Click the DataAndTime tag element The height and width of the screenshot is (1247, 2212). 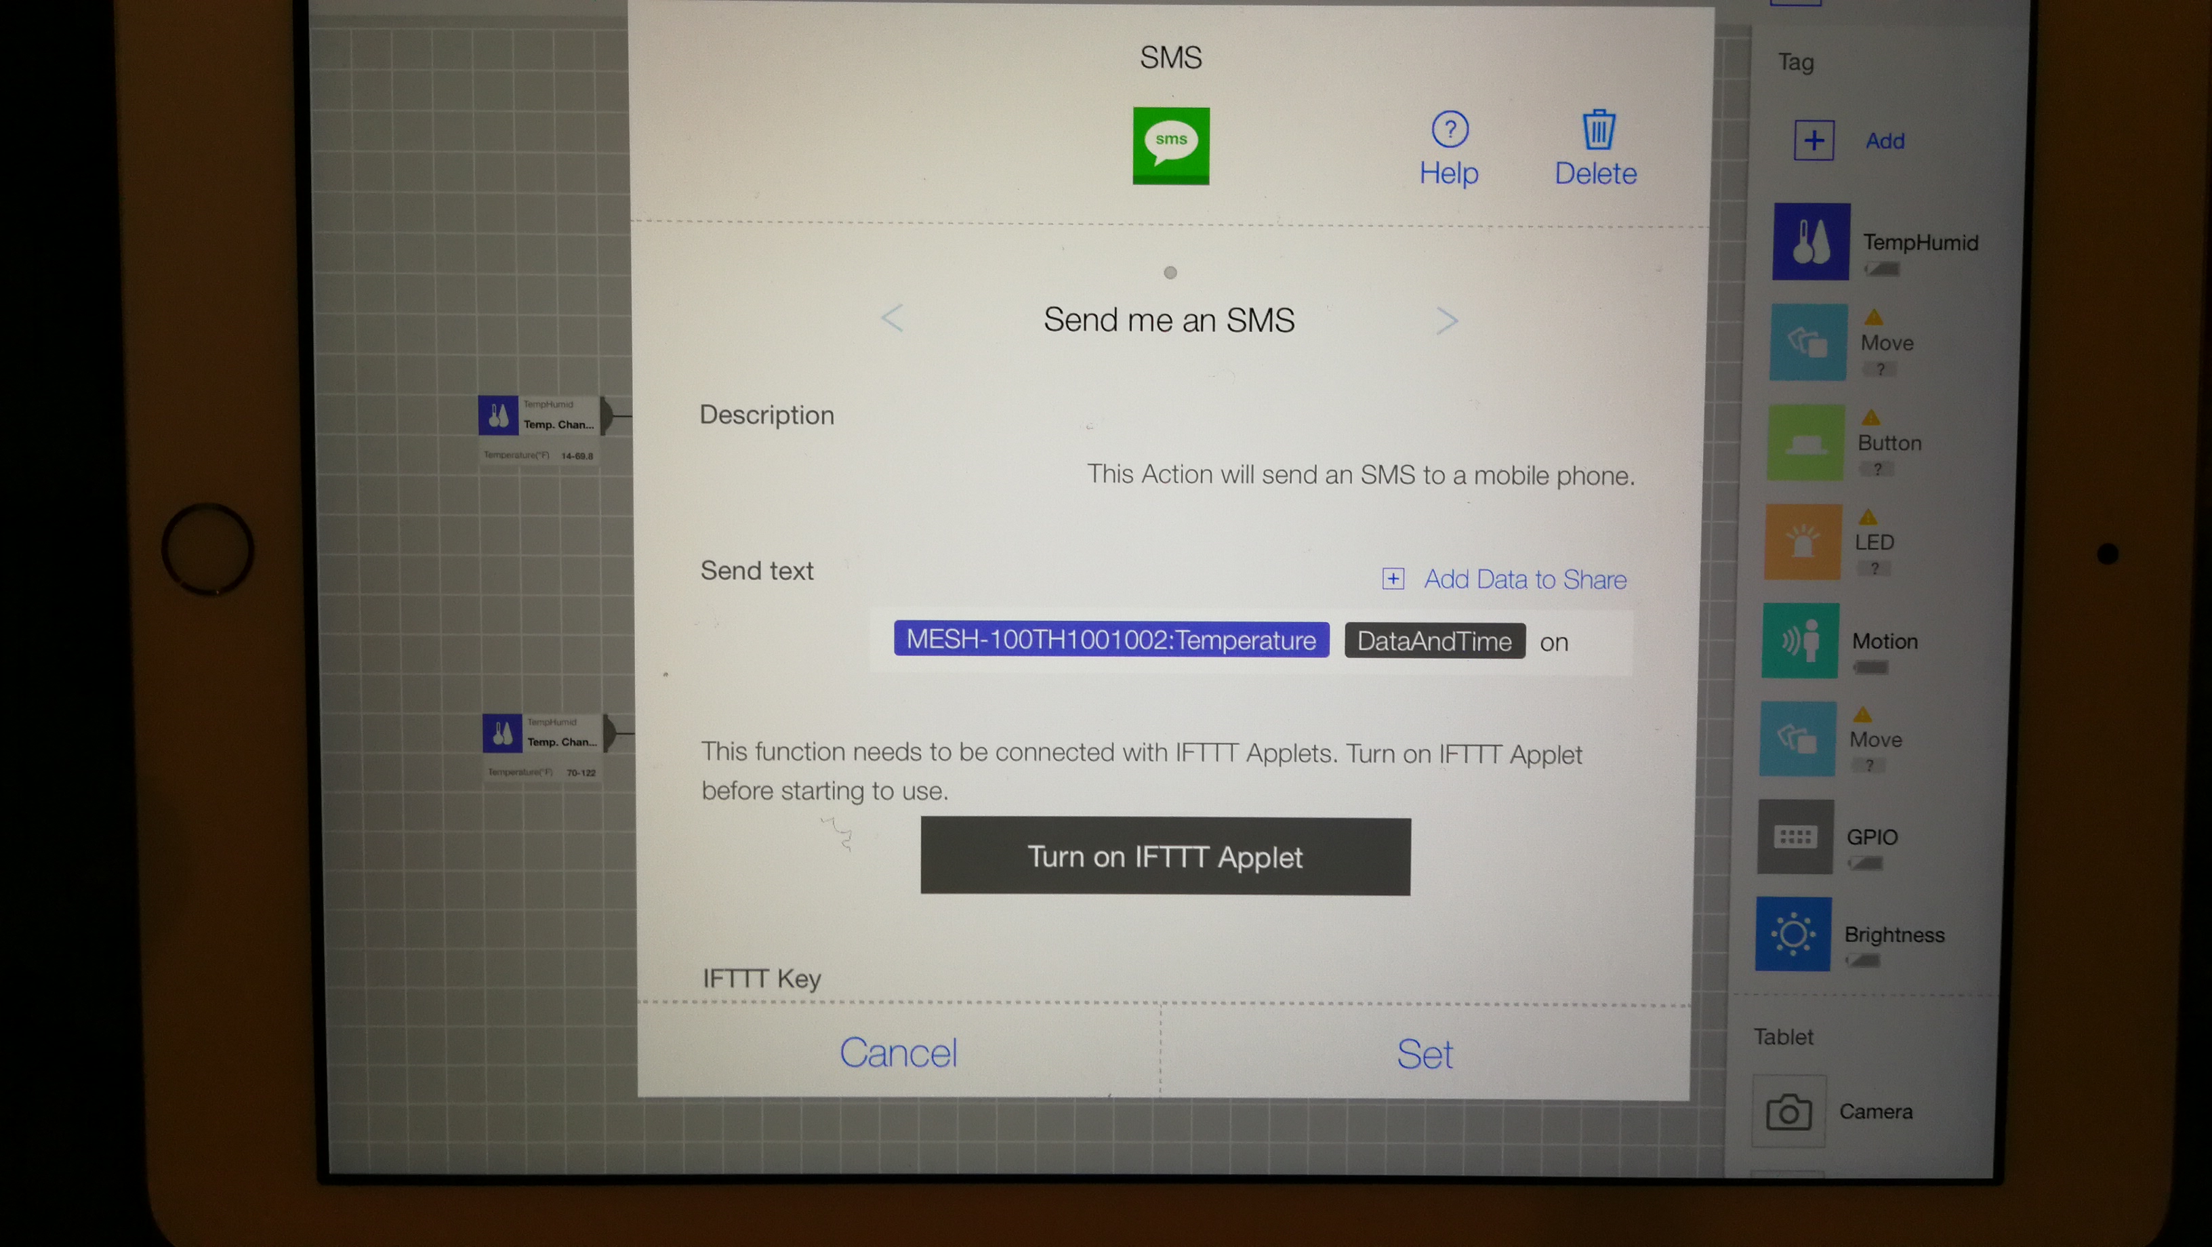[x=1433, y=640]
